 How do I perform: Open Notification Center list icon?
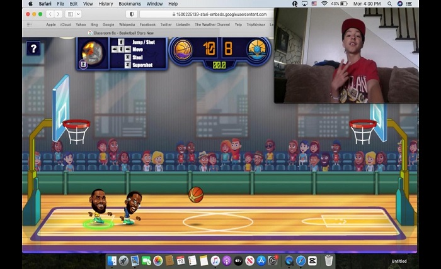coord(409,4)
